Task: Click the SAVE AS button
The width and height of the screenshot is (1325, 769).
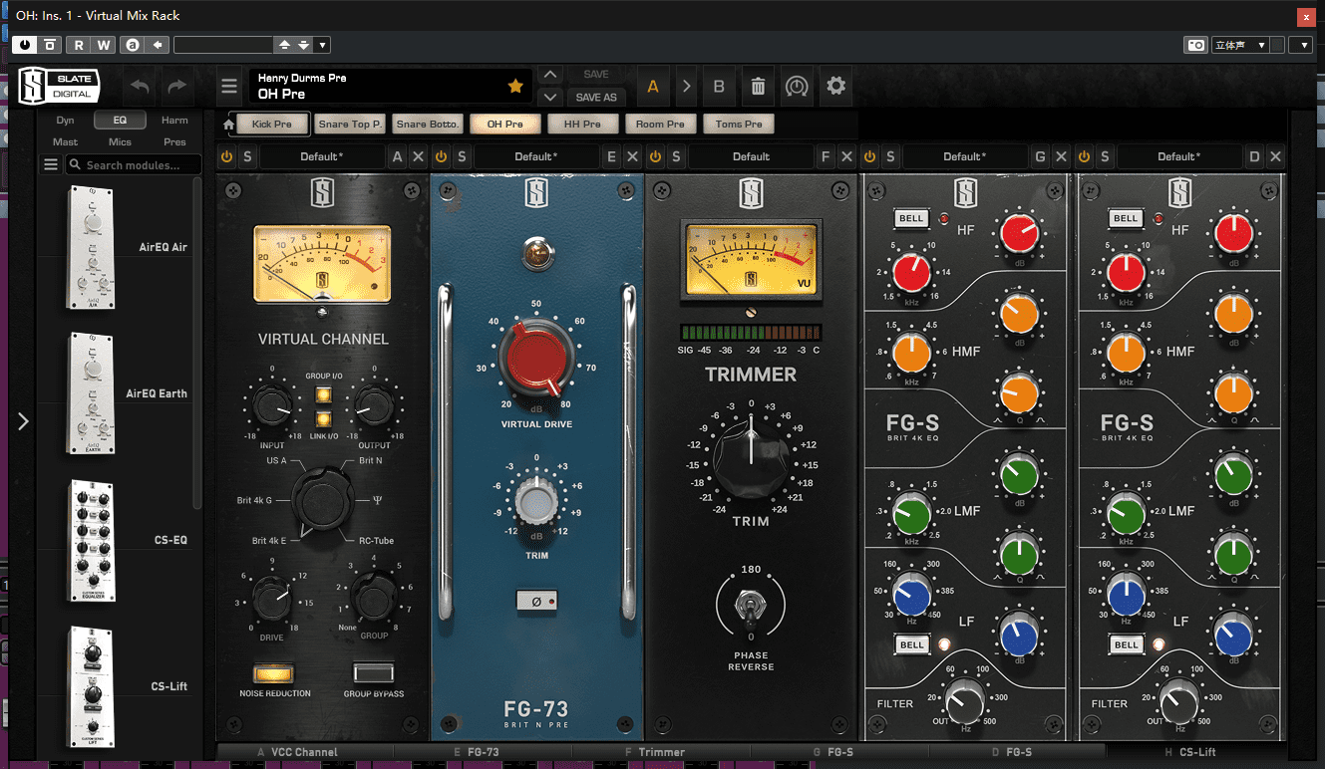Action: [596, 97]
